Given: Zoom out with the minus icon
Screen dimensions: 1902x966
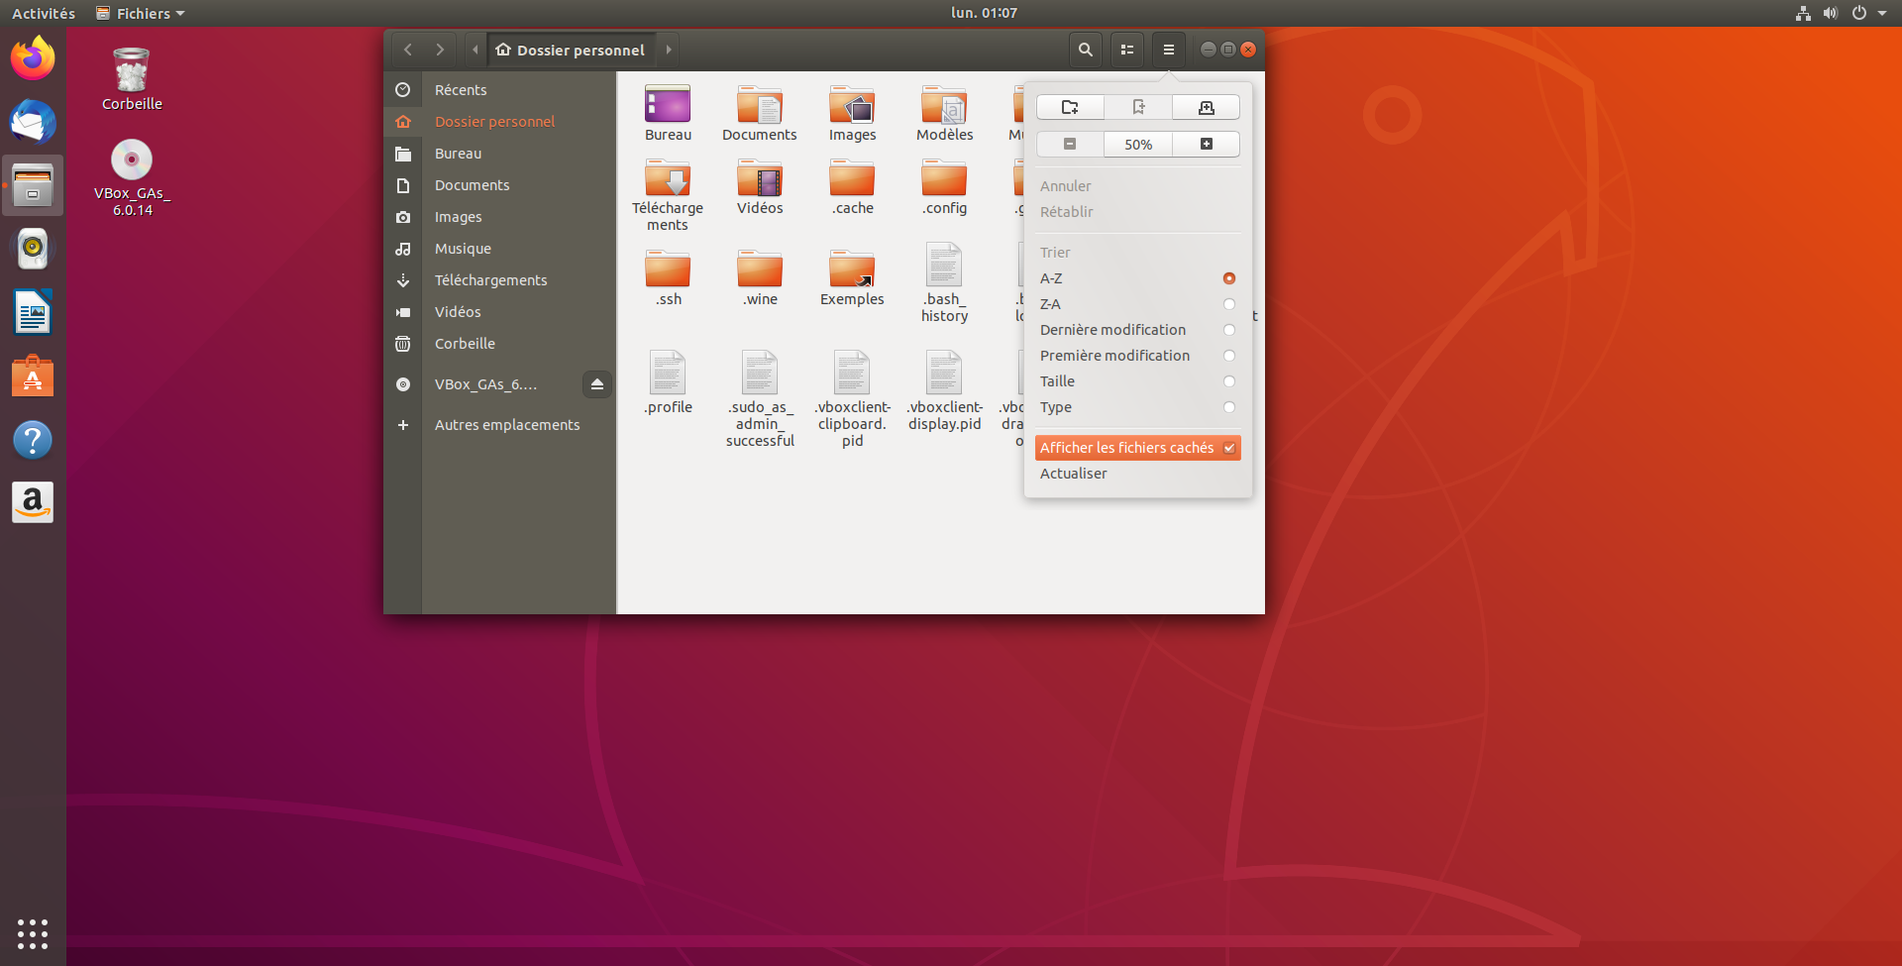Looking at the screenshot, I should [1070, 144].
